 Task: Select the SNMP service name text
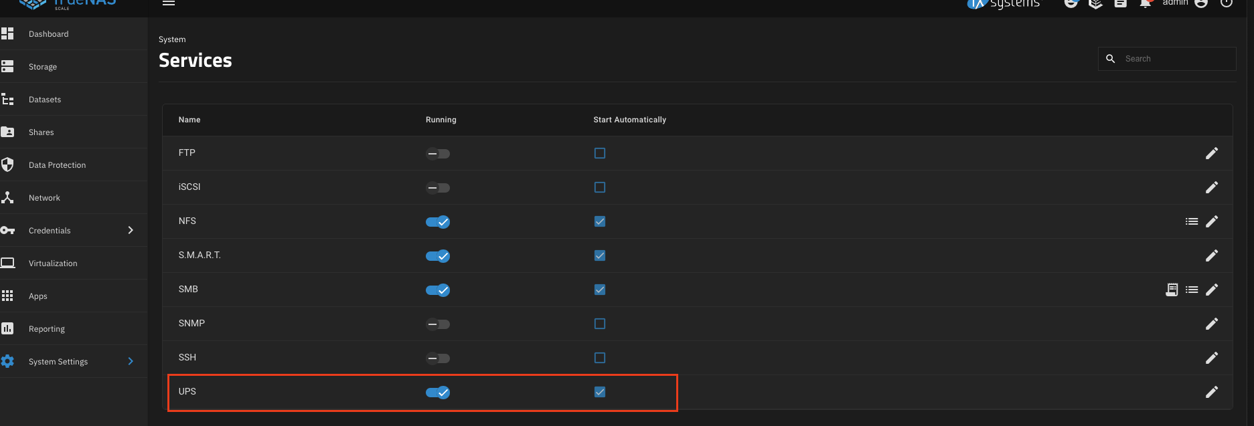pyautogui.click(x=191, y=323)
